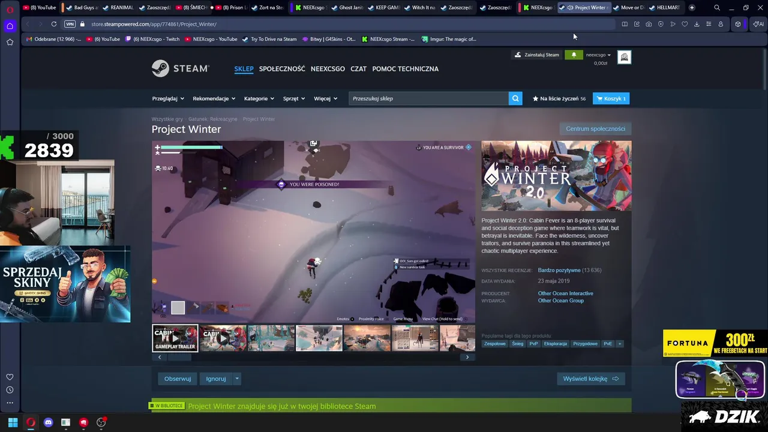This screenshot has height=432, width=768.
Task: Expand the Przeglądaj dropdown menu
Action: [x=167, y=98]
